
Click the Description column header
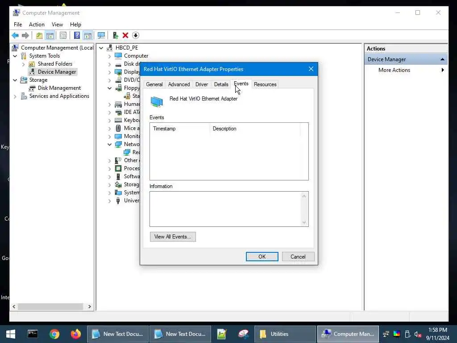(x=255, y=129)
